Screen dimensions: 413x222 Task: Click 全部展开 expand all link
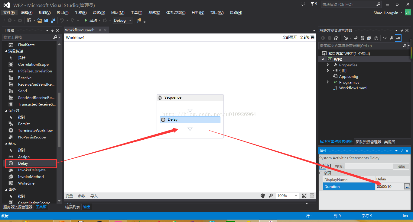tap(290, 37)
